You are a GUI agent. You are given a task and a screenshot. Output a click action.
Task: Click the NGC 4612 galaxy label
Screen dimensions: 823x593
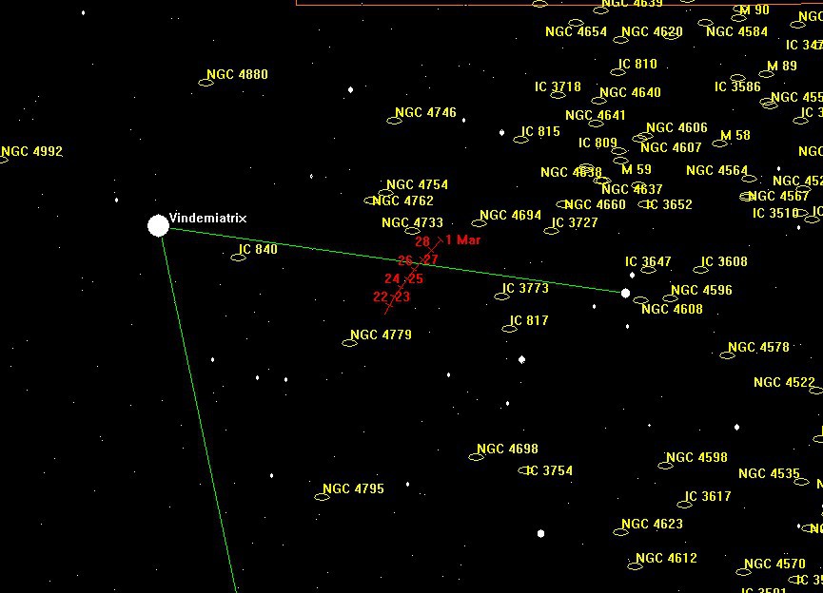[x=666, y=558]
